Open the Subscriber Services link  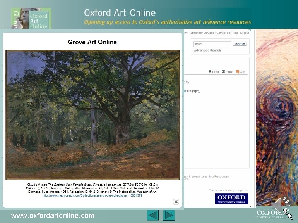[x=202, y=33]
